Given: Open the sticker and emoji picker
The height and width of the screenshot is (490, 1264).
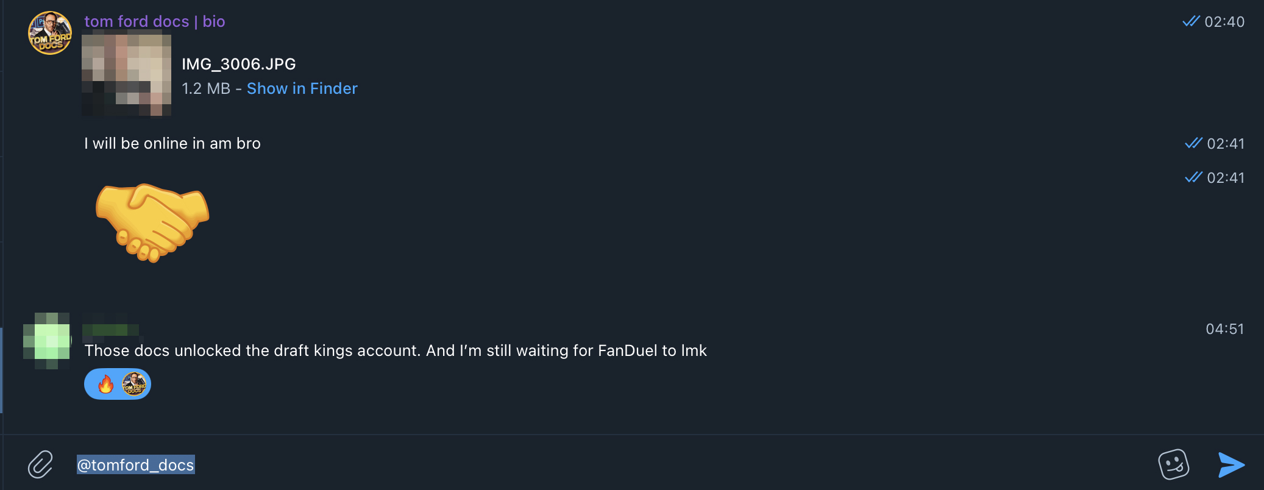Looking at the screenshot, I should point(1173,464).
